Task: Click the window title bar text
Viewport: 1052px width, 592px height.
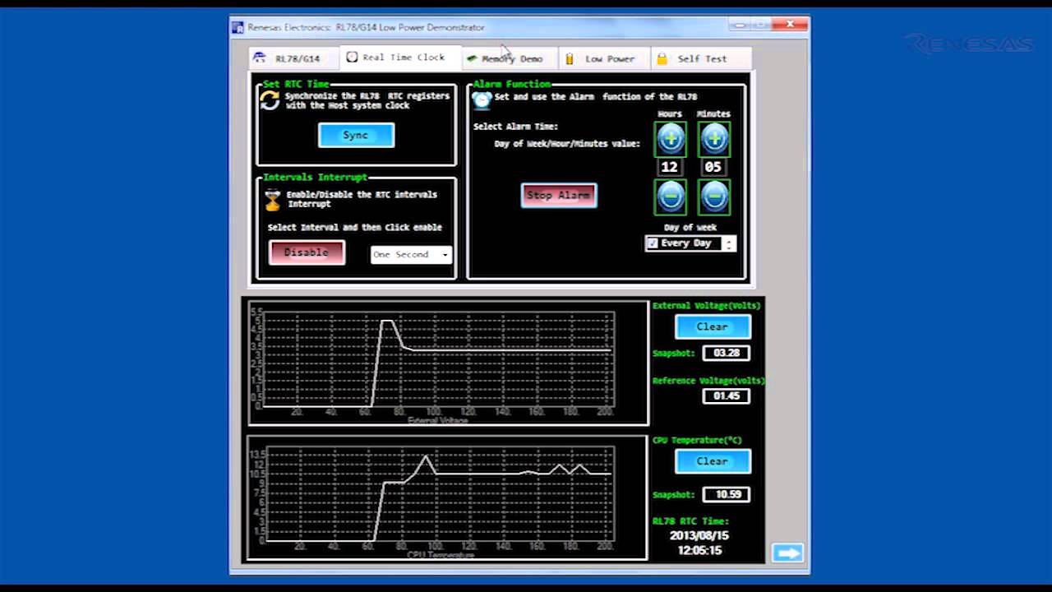Action: pos(366,27)
